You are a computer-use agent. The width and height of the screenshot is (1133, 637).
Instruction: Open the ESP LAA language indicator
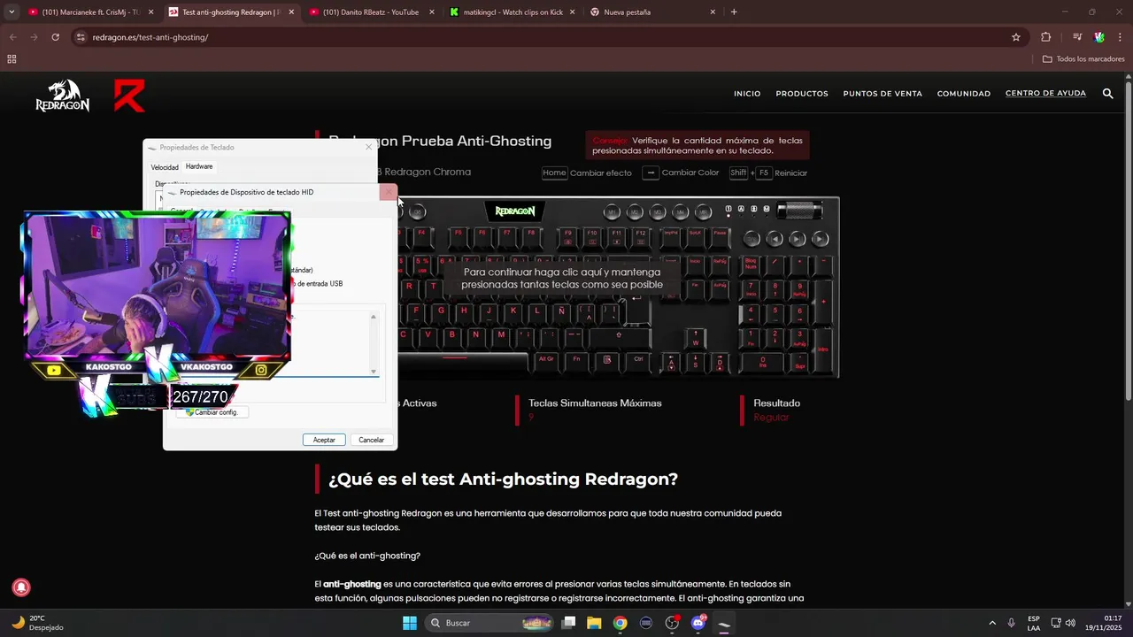(1034, 623)
